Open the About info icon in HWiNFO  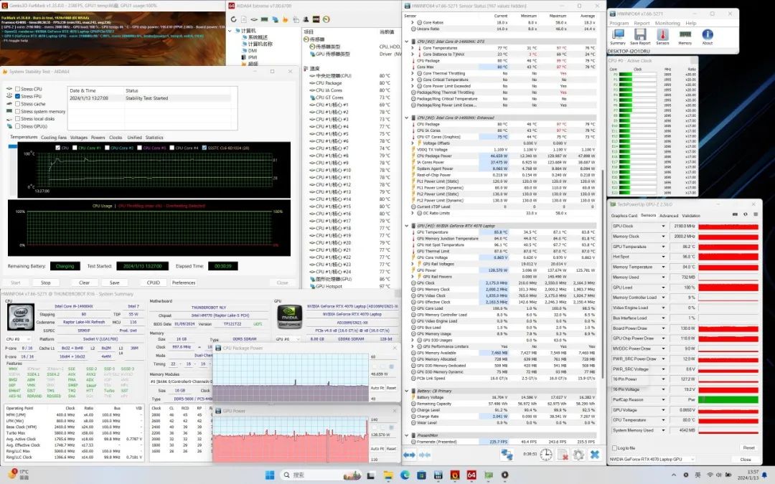point(708,34)
